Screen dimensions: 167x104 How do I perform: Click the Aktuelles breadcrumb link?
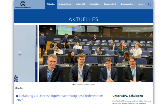(19, 88)
